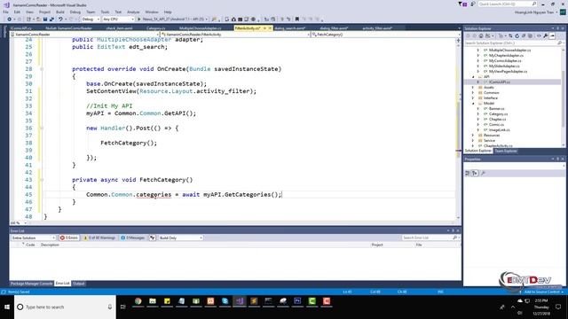Click the Save toolbar icon
The width and height of the screenshot is (568, 319).
click(45, 19)
